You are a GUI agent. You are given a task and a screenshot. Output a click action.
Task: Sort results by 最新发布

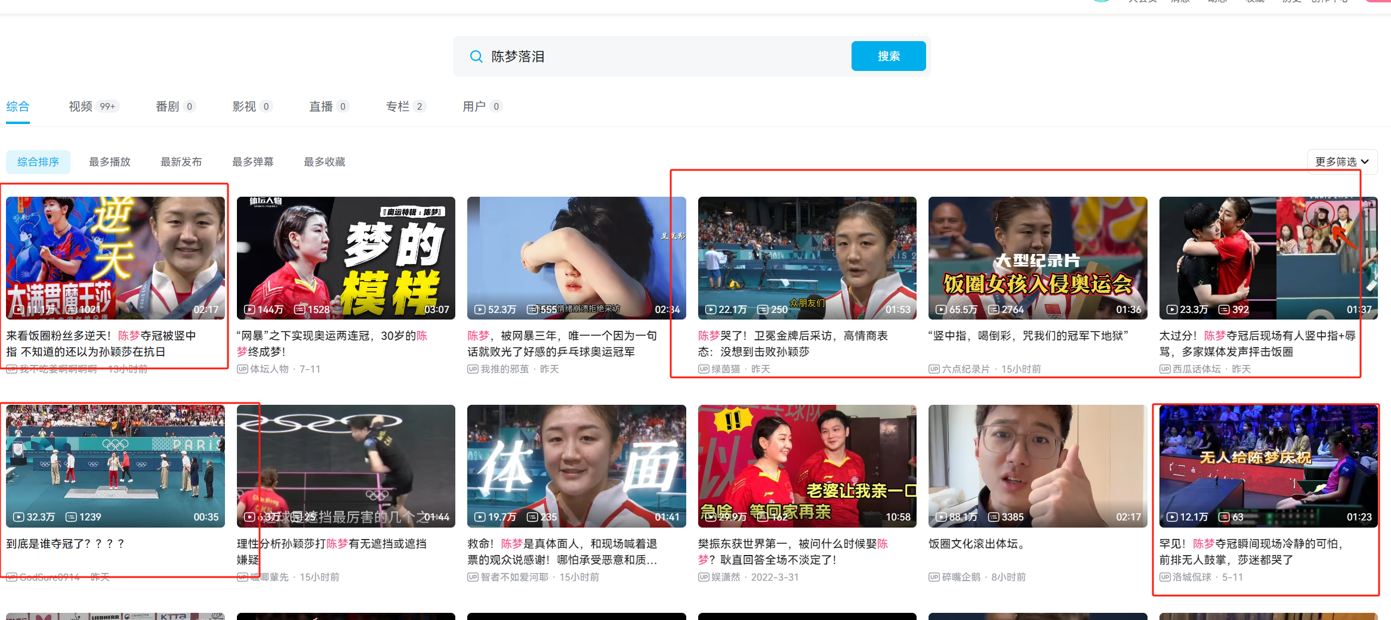tap(181, 162)
